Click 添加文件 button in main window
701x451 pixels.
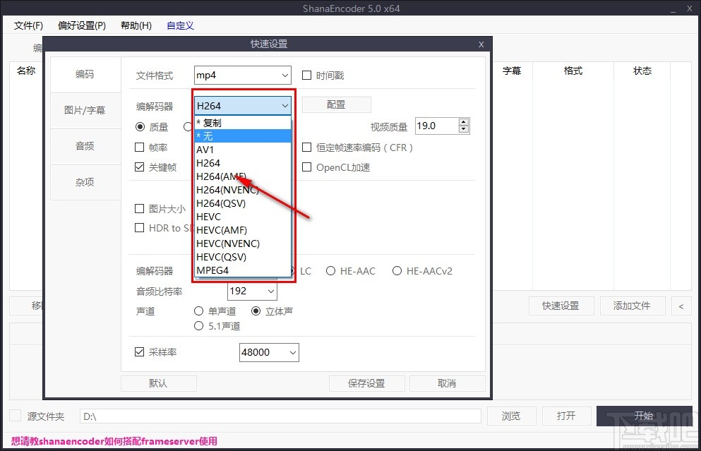[632, 306]
